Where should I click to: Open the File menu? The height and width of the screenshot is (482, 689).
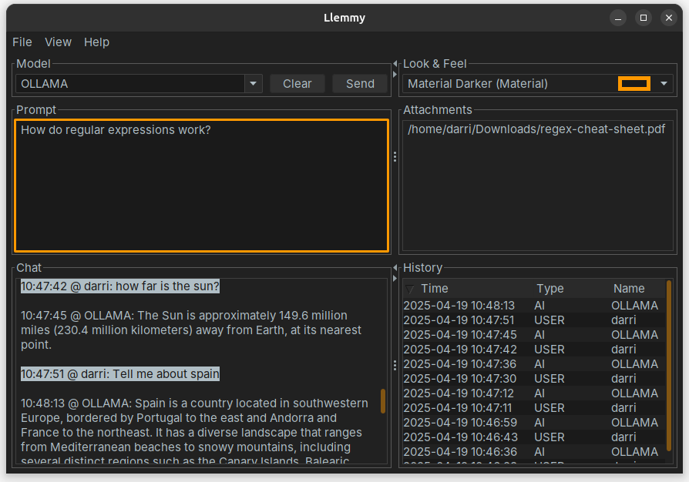(x=22, y=42)
